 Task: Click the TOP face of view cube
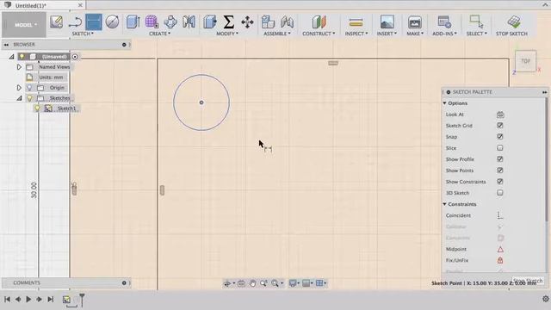point(525,61)
